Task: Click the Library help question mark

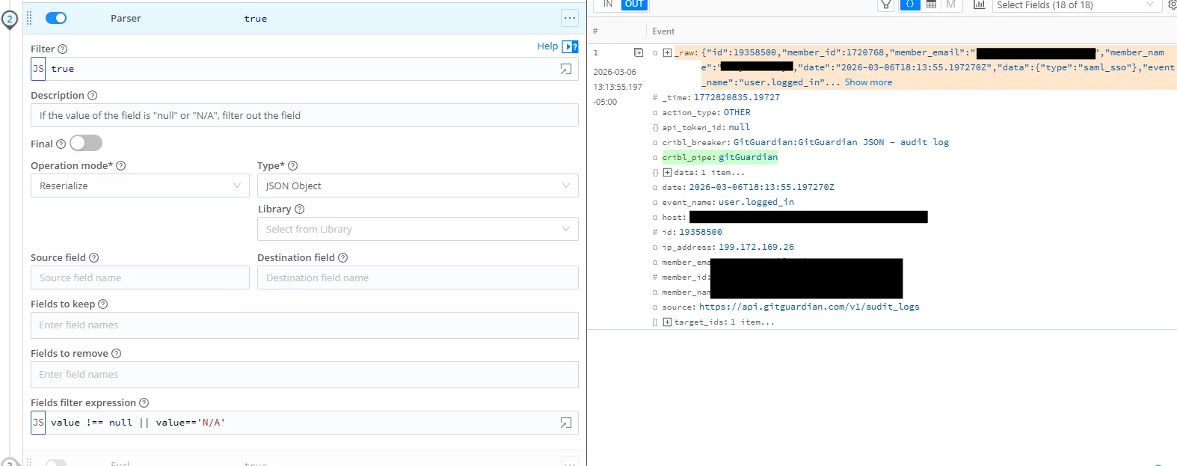Action: tap(300, 209)
